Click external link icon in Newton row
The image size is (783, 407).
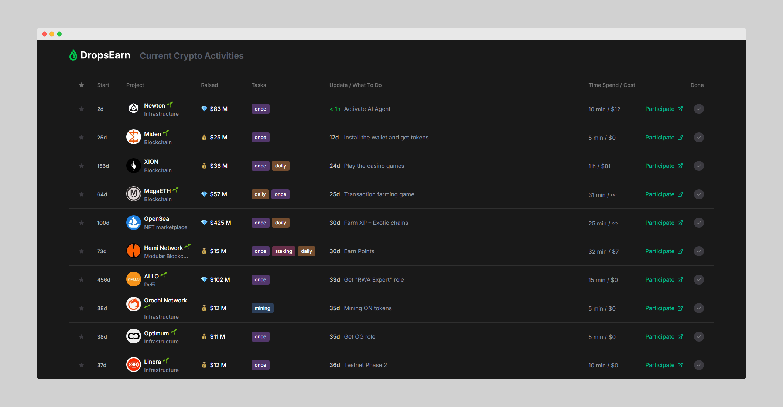tap(680, 109)
